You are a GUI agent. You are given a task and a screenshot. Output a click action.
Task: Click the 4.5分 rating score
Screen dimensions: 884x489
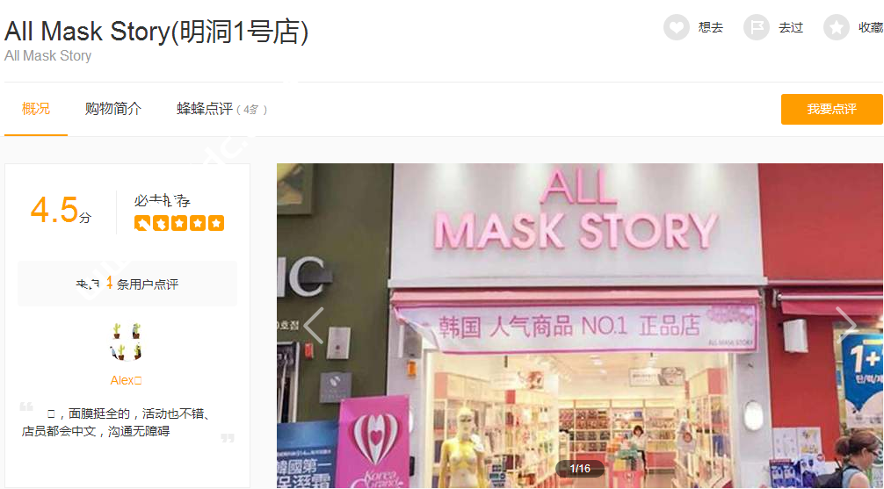[61, 210]
